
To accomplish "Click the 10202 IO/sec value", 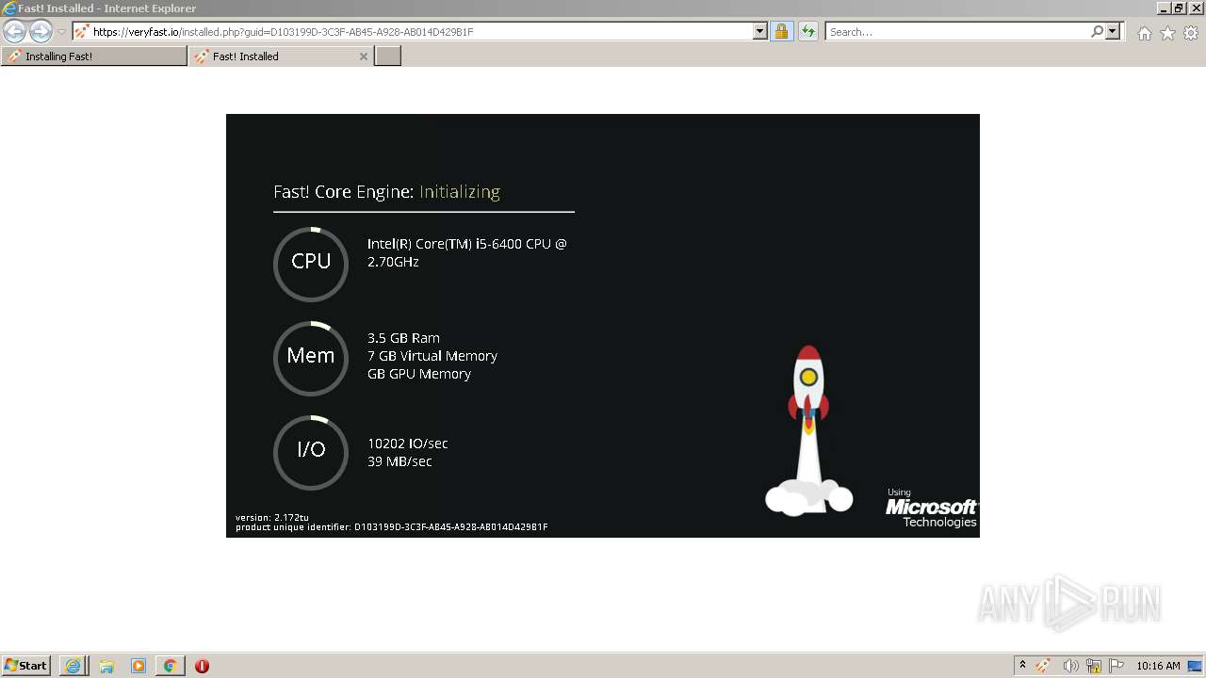I will (408, 444).
